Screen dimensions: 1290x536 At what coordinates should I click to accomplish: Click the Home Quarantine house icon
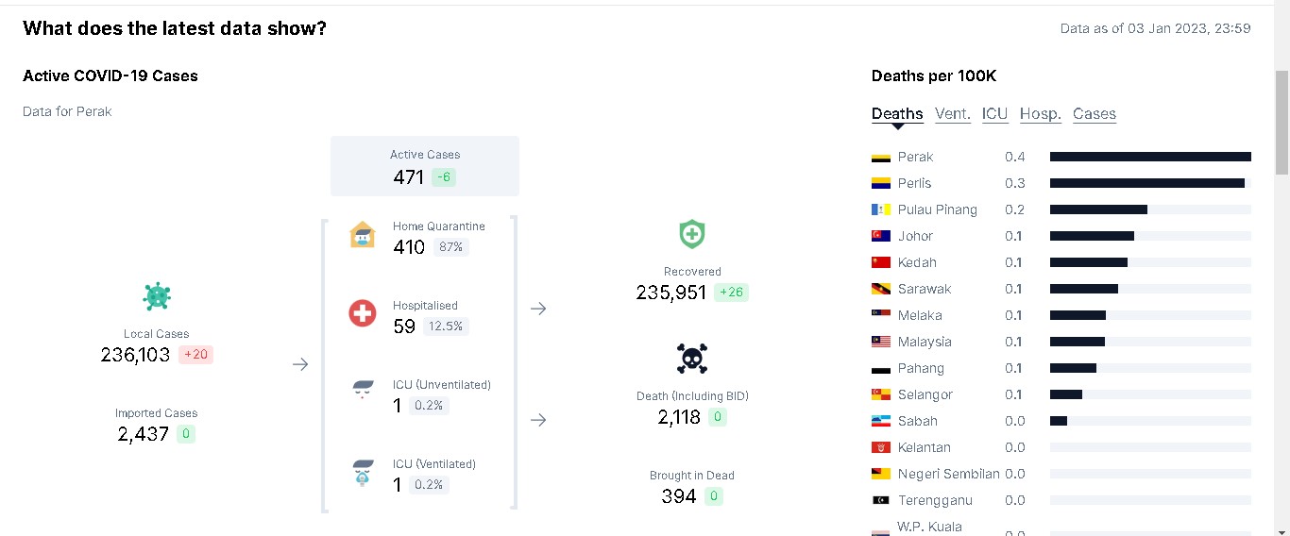click(363, 234)
